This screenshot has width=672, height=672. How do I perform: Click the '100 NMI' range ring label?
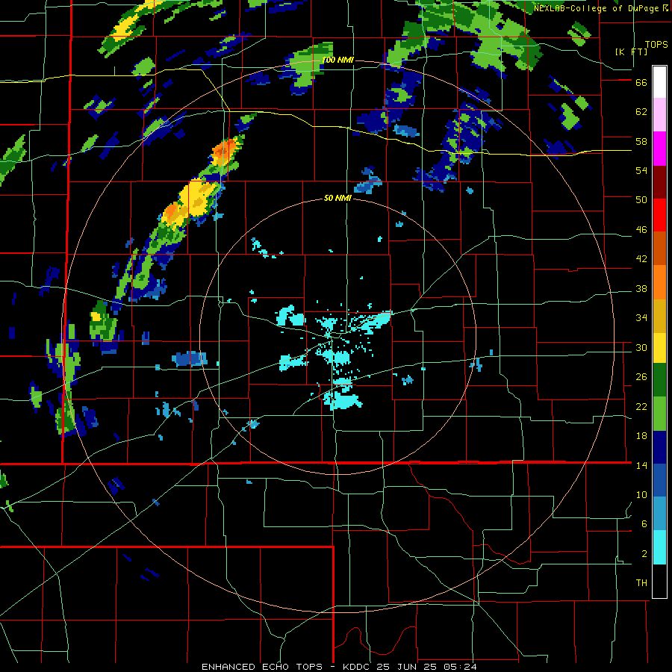click(337, 60)
